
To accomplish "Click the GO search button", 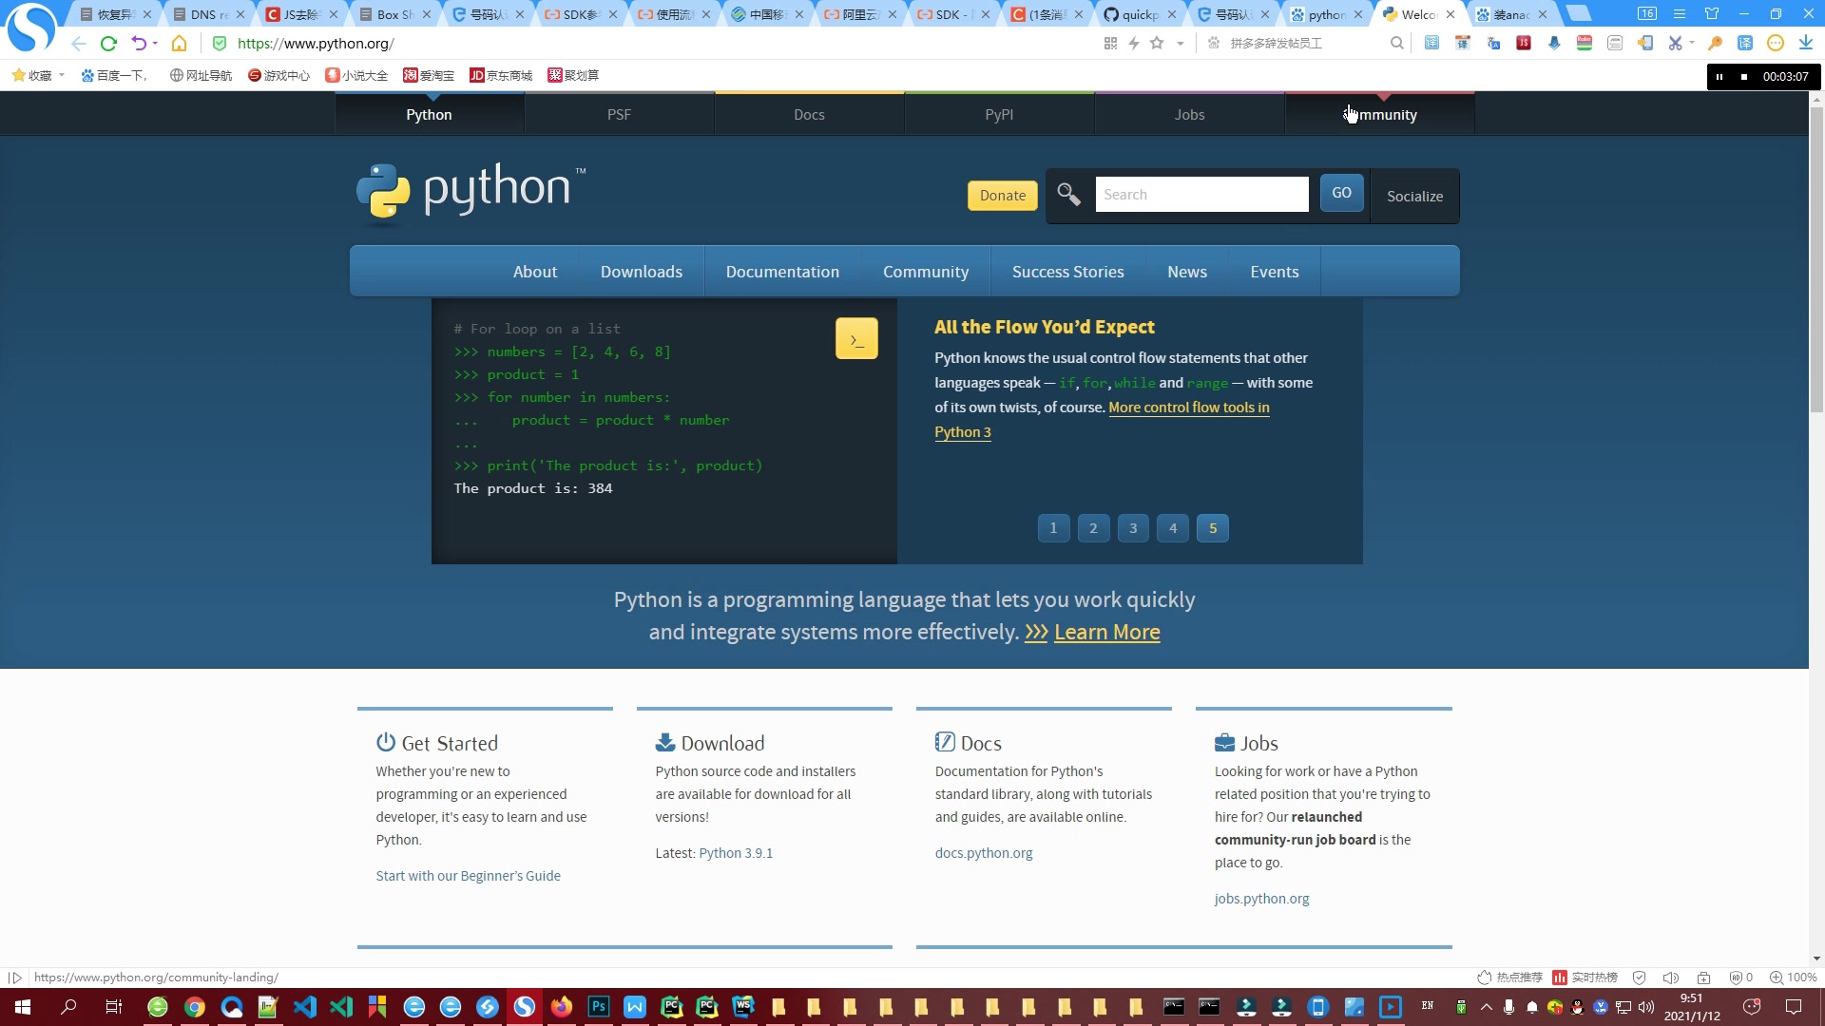I will 1341,193.
